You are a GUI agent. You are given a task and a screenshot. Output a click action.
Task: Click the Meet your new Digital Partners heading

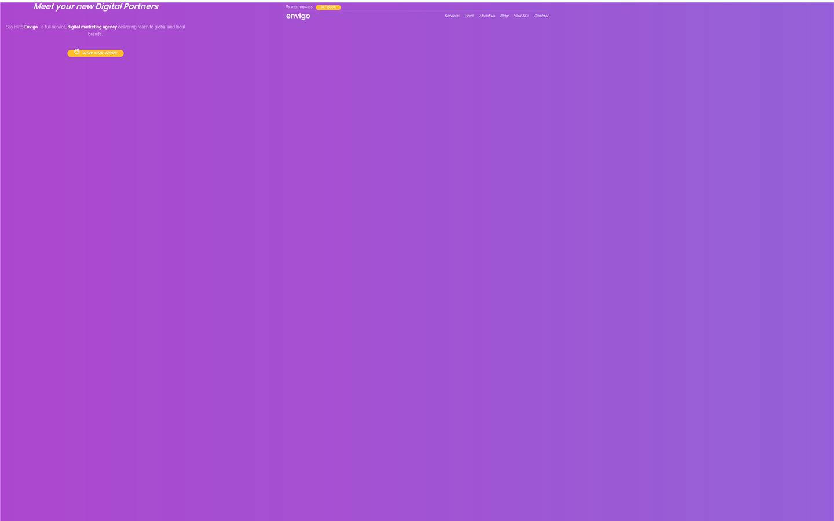click(x=96, y=7)
